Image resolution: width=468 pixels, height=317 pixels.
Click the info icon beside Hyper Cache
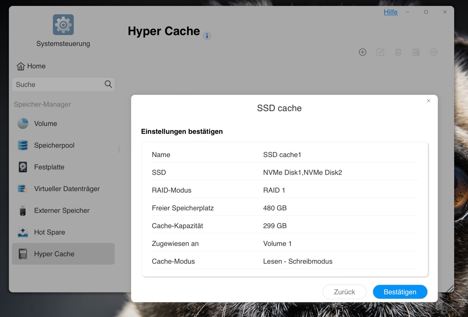click(x=207, y=36)
